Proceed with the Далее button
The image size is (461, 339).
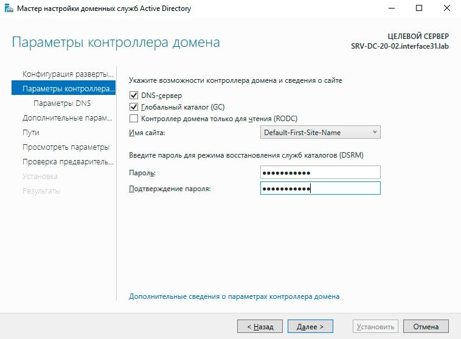[x=310, y=326]
